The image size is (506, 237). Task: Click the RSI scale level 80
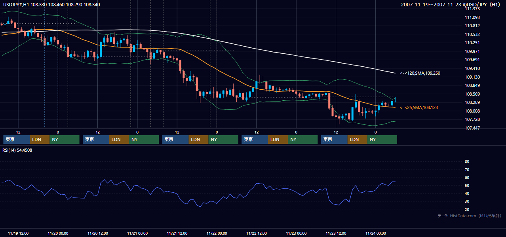[x=467, y=162]
